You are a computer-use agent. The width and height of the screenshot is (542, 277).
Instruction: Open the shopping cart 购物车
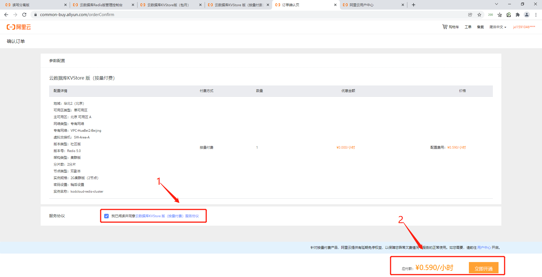pos(451,27)
